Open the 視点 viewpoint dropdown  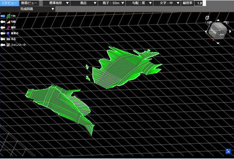click(84, 3)
